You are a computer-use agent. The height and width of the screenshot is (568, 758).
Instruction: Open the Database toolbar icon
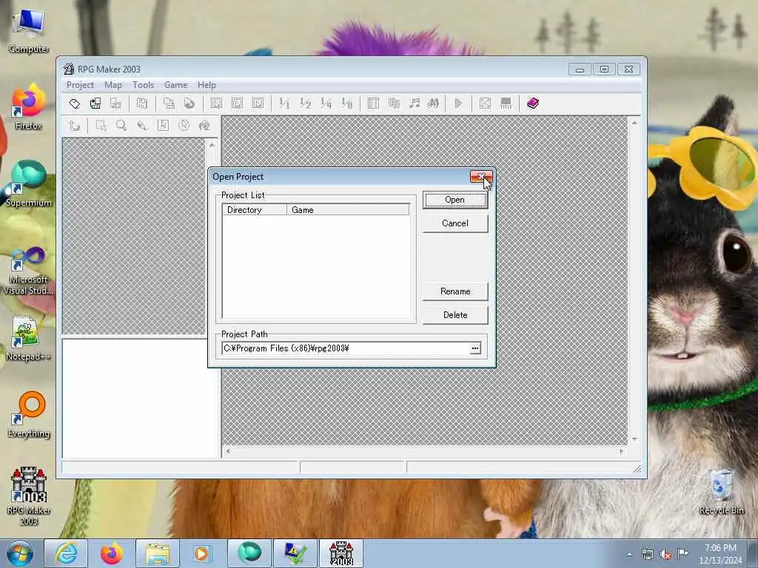(x=373, y=104)
